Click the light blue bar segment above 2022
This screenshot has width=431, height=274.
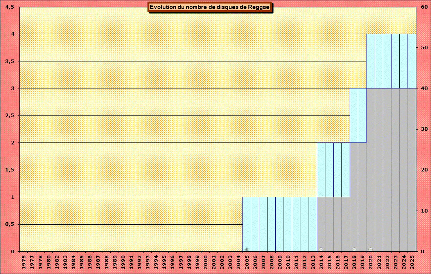(387, 61)
